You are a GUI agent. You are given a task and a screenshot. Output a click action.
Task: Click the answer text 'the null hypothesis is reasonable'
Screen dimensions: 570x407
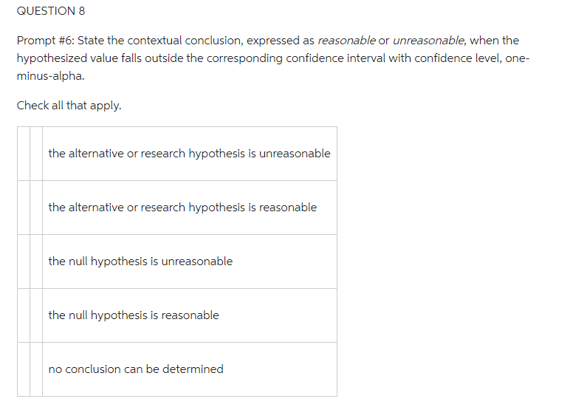pyautogui.click(x=134, y=315)
